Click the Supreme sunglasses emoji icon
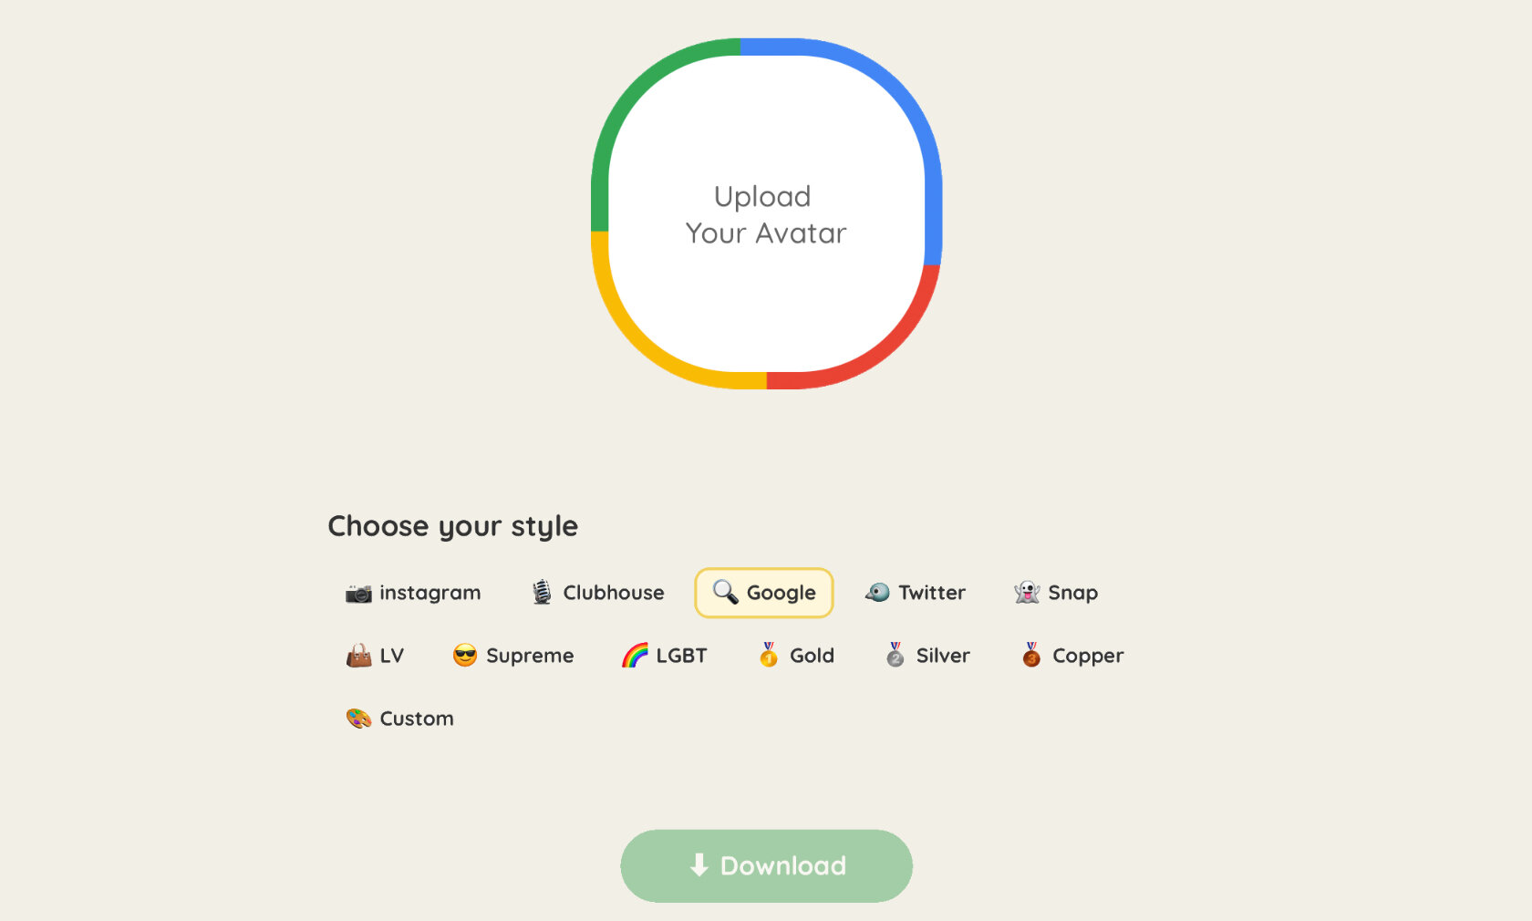The image size is (1532, 921). tap(465, 656)
